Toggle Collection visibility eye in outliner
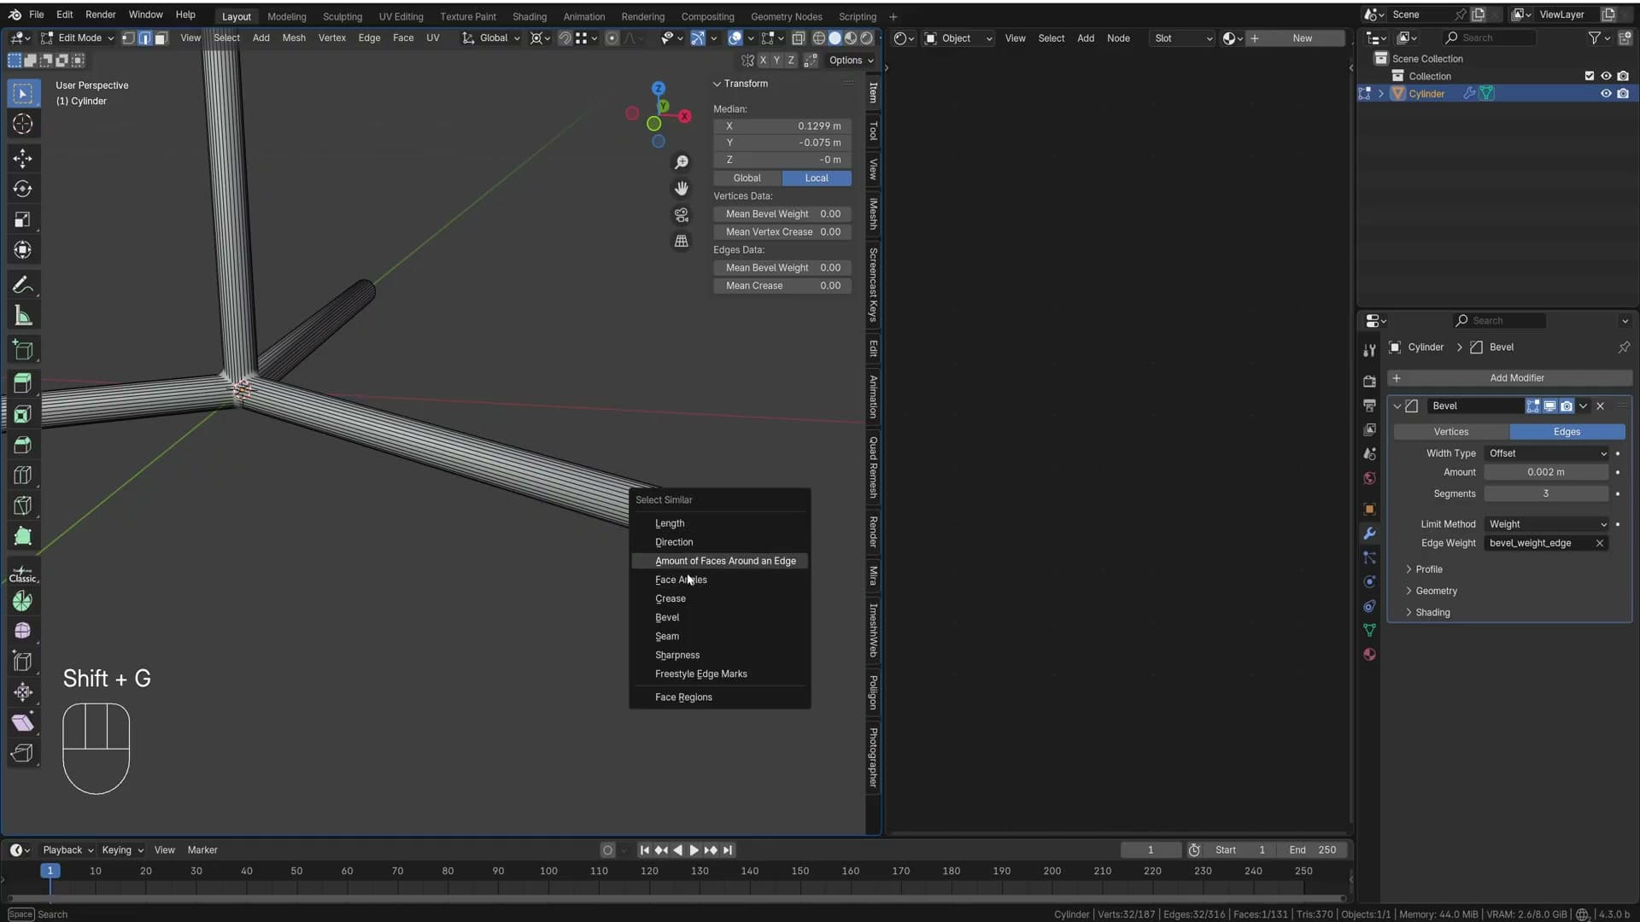This screenshot has height=922, width=1640. click(x=1606, y=76)
